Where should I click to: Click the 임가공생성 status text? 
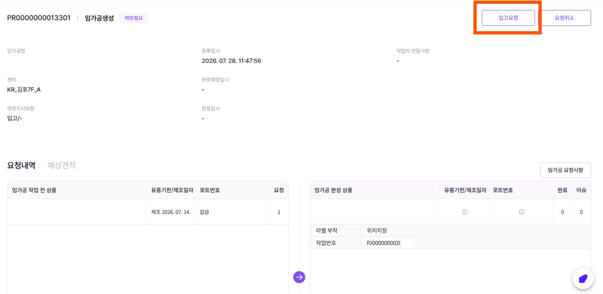[x=99, y=18]
